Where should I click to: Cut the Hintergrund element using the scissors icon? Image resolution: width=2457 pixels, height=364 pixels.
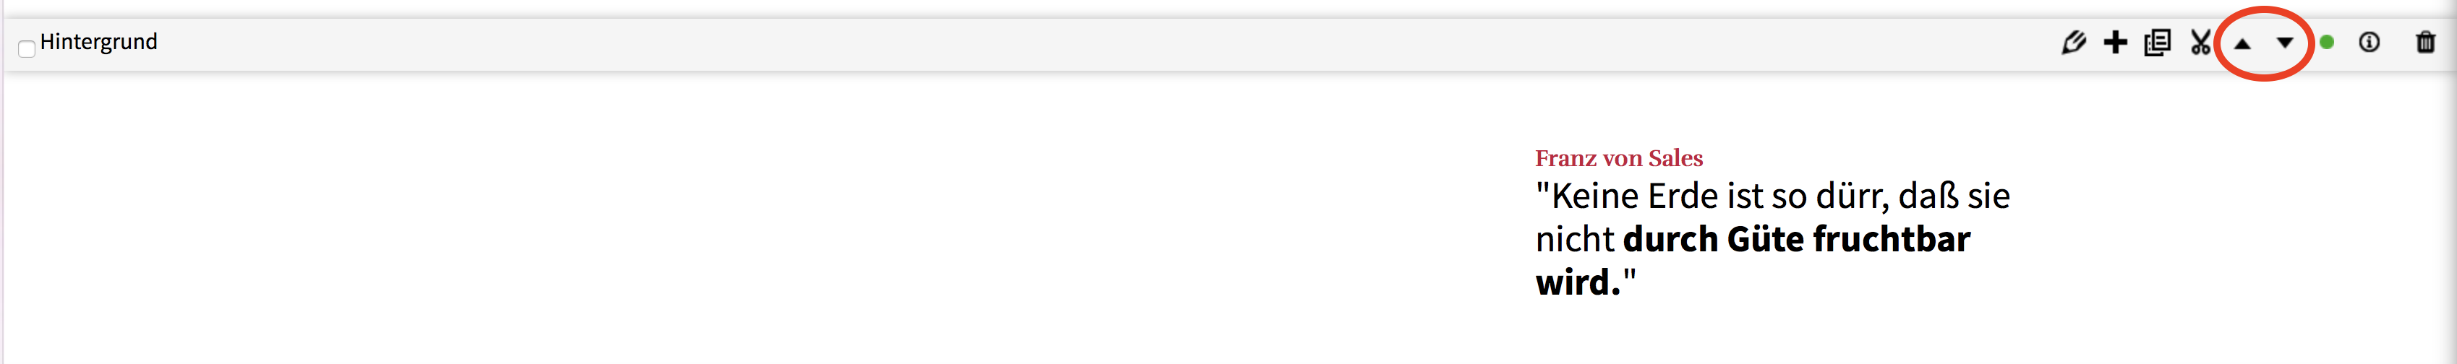pos(2200,42)
